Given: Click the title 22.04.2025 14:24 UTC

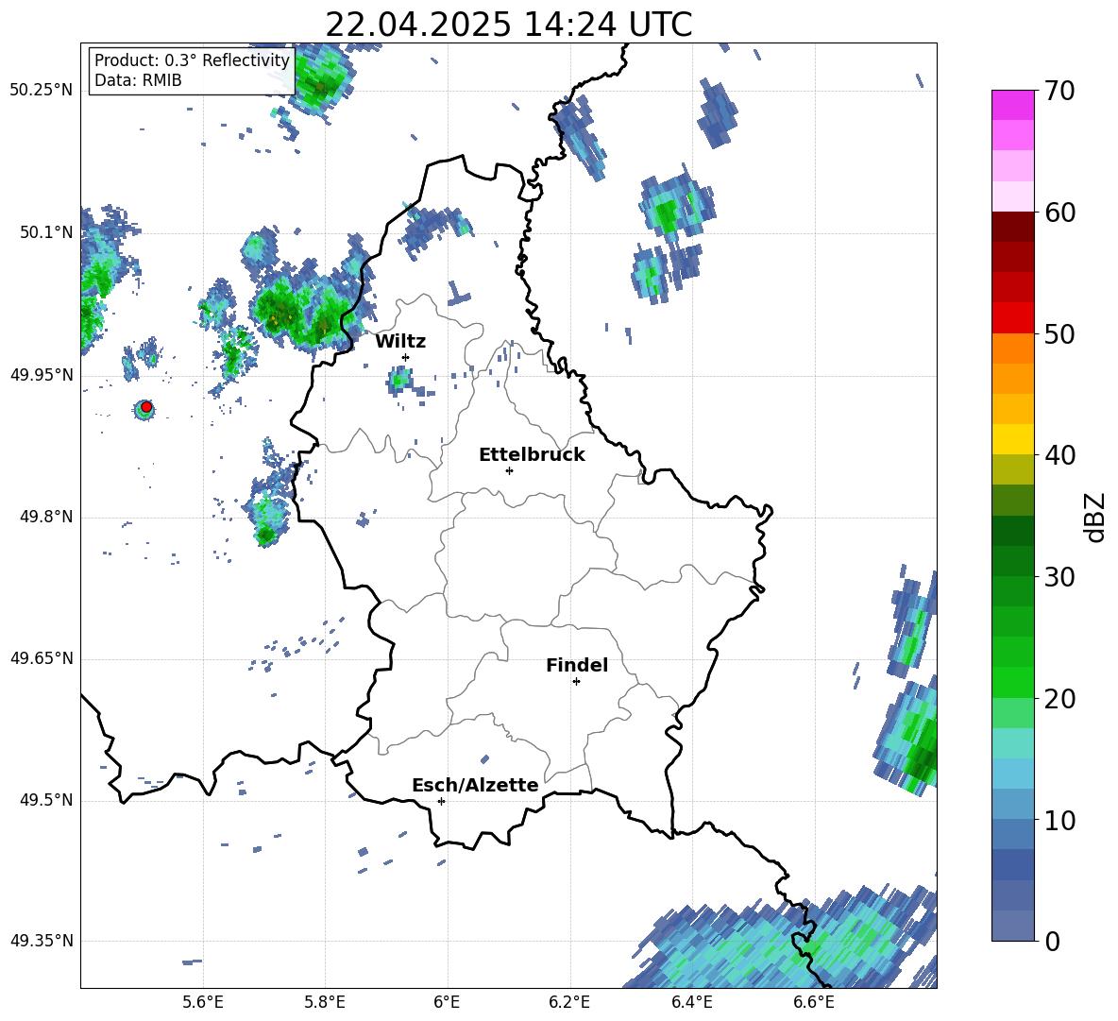Looking at the screenshot, I should point(508,25).
